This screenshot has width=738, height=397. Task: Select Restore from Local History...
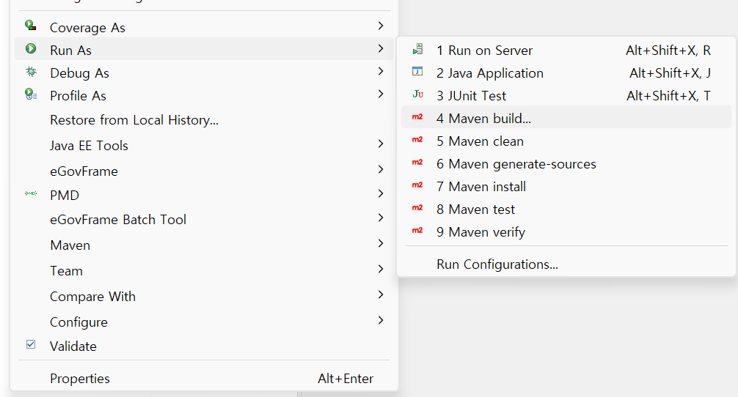pyautogui.click(x=134, y=120)
